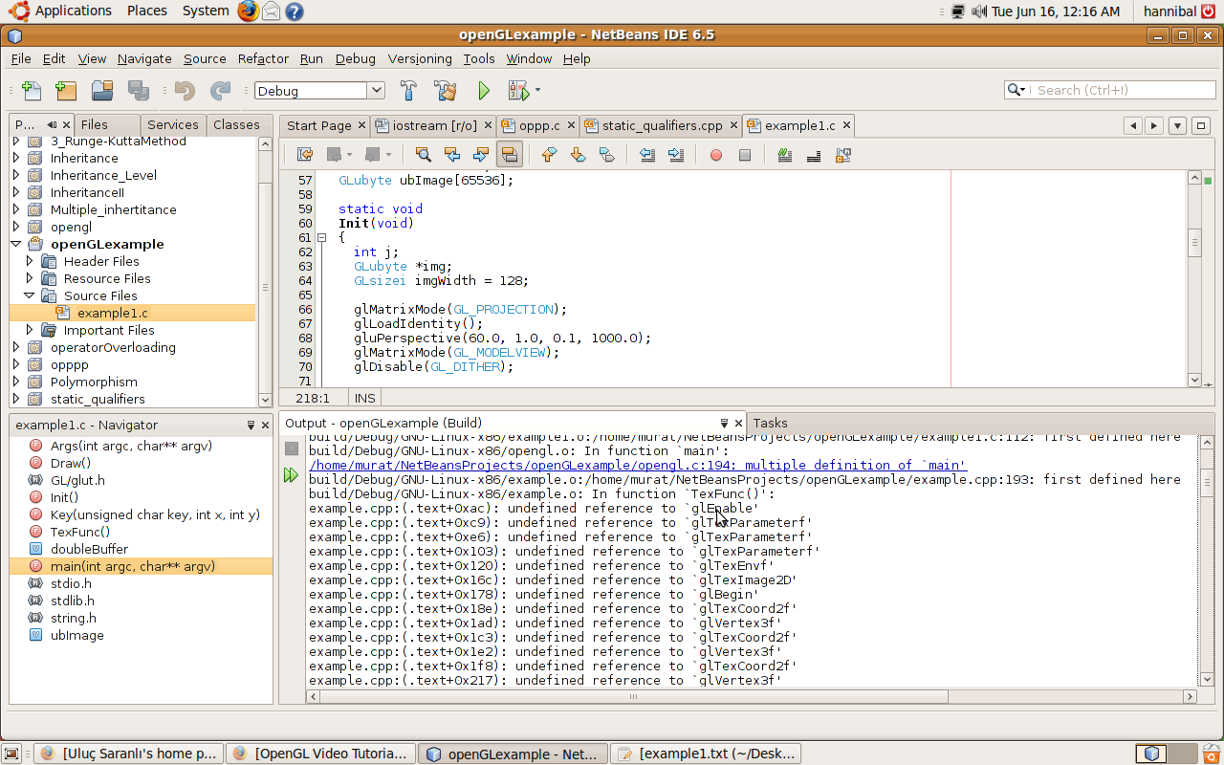Click the Open Project toolbar icon
This screenshot has height=765, width=1224.
102,91
